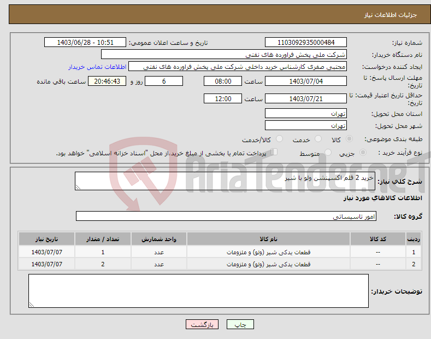This screenshot has height=339, width=431.
Task: Click quantity value 1 in row 1
Action: (x=103, y=252)
